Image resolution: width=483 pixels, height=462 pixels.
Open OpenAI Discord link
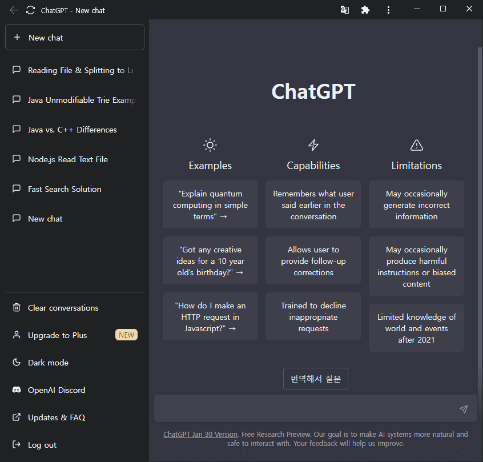(75, 390)
